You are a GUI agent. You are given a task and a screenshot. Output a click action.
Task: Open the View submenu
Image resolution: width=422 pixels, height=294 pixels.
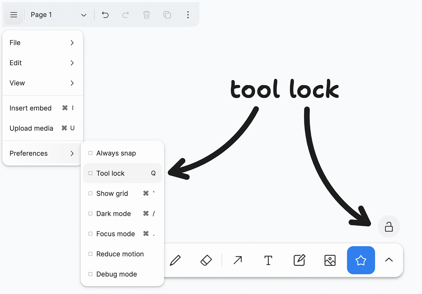pyautogui.click(x=42, y=83)
